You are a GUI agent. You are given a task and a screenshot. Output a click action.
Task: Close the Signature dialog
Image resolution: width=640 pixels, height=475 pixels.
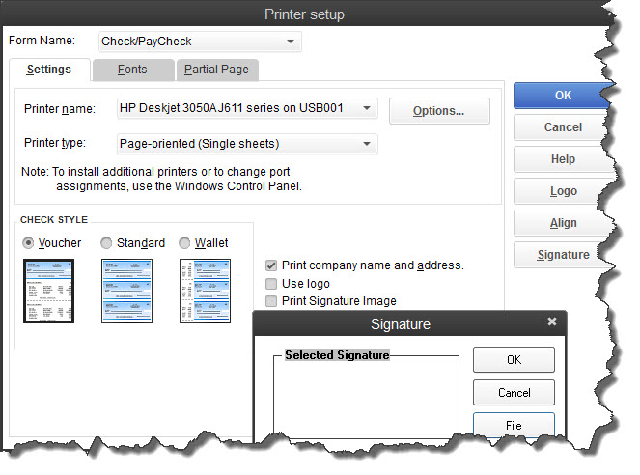[552, 321]
